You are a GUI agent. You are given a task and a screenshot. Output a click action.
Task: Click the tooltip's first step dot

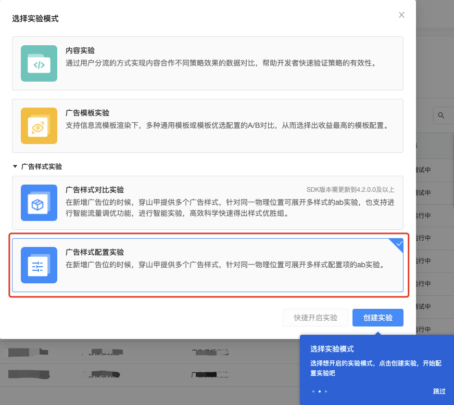tap(313, 391)
